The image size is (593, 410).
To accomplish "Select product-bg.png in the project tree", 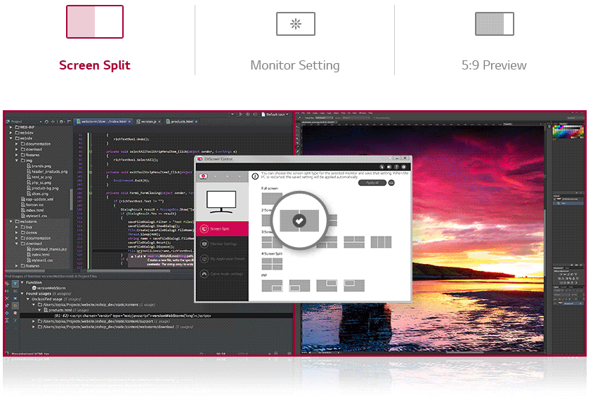I will [42, 188].
